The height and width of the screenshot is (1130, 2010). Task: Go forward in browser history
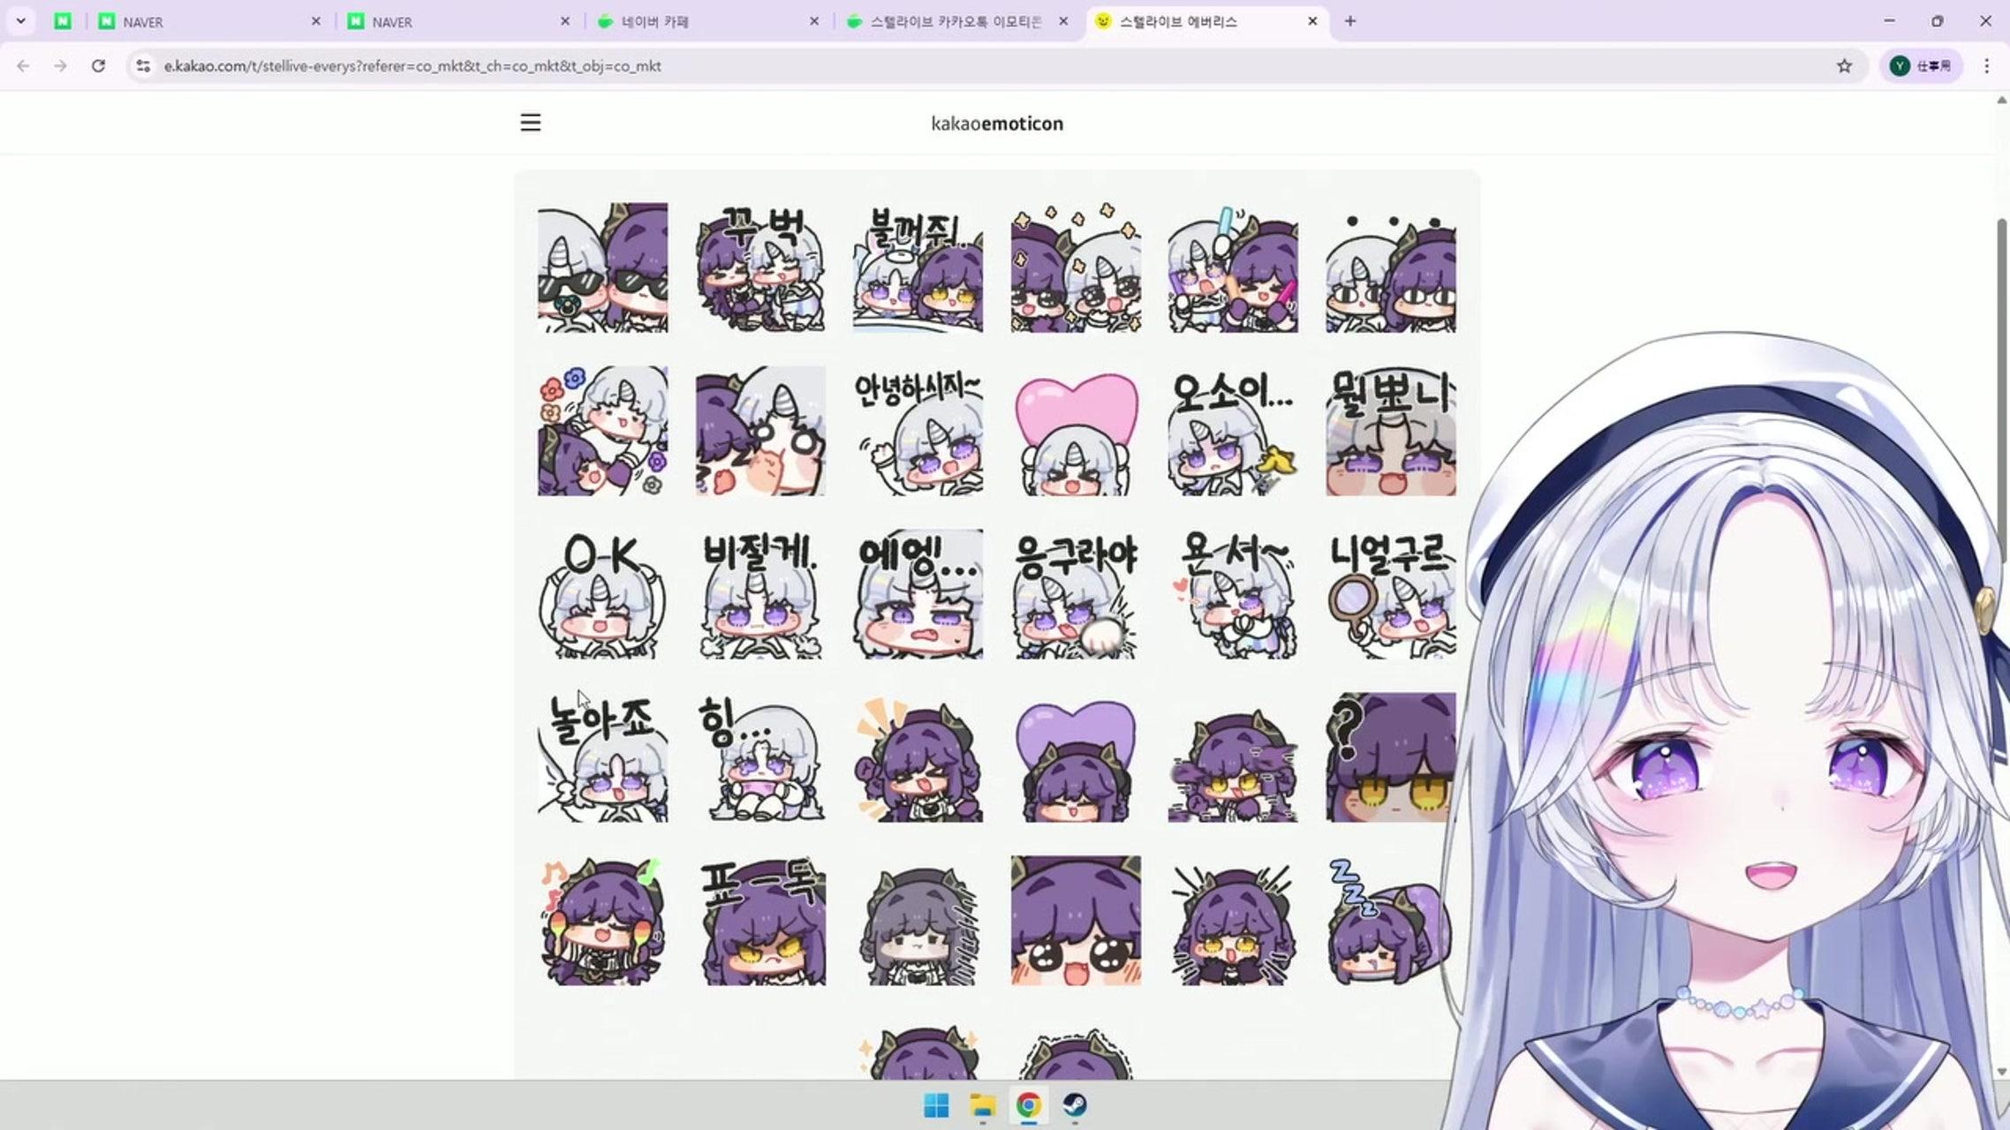tap(60, 66)
